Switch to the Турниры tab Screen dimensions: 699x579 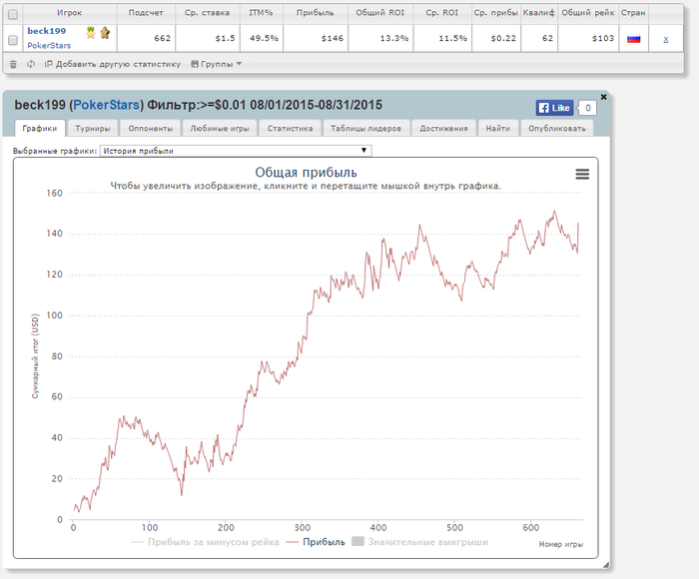tap(92, 129)
